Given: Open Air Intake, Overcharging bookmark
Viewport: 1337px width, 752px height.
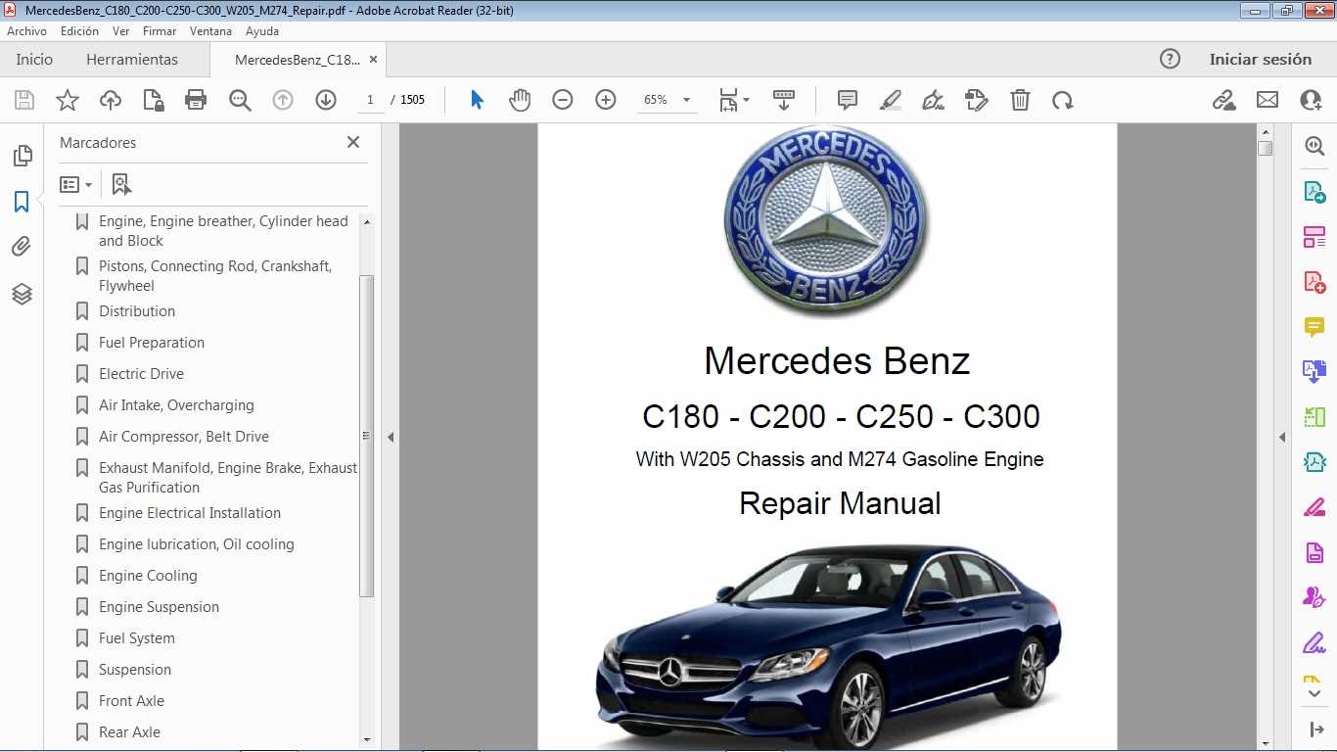Looking at the screenshot, I should [176, 405].
